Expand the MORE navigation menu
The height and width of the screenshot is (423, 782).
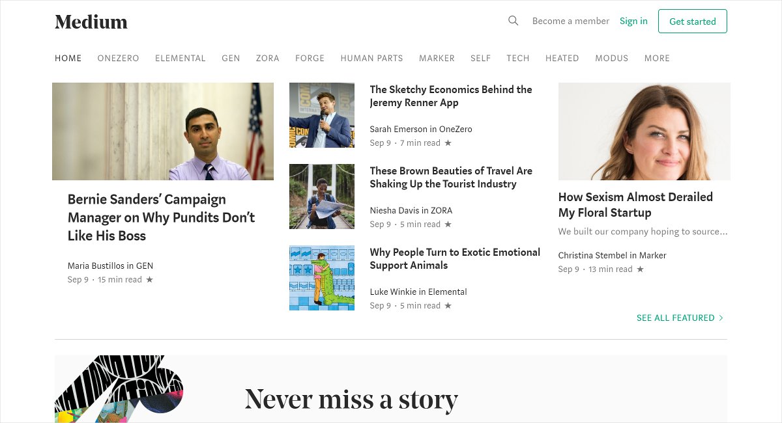[657, 59]
